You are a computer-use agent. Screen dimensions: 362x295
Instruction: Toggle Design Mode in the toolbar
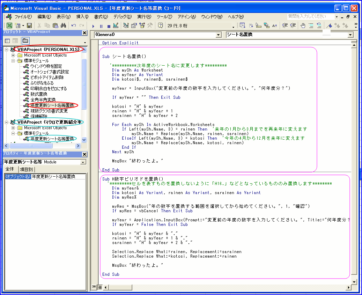116,25
